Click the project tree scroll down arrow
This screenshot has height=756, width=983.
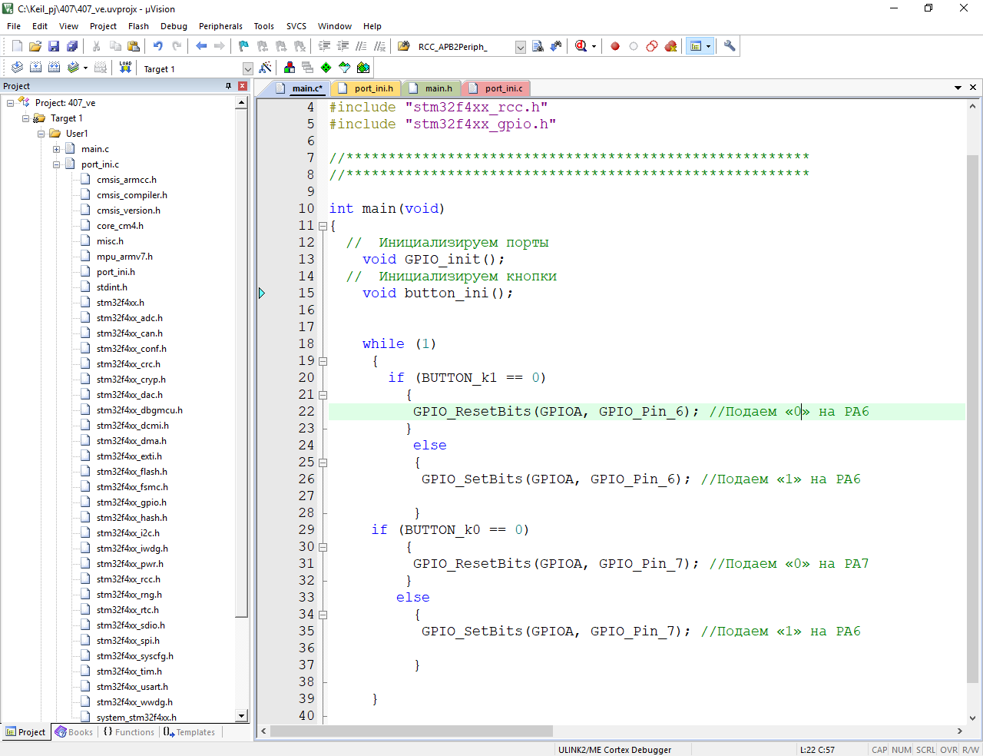pyautogui.click(x=242, y=716)
